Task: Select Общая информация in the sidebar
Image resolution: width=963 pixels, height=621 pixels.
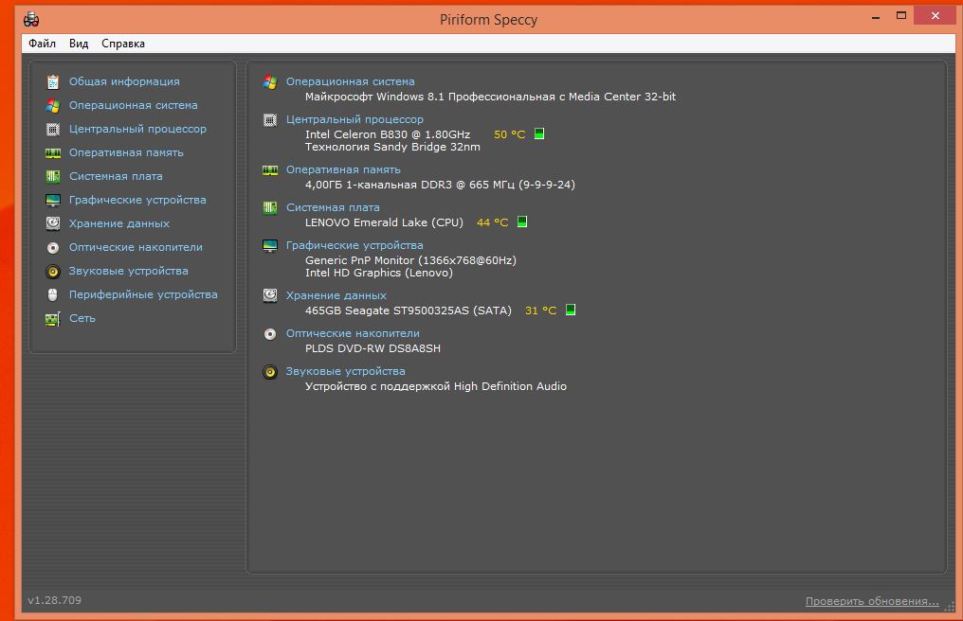Action: pos(124,81)
